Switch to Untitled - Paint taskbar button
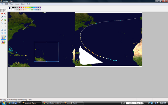The height and width of the screenshot is (105, 168). [x=31, y=103]
